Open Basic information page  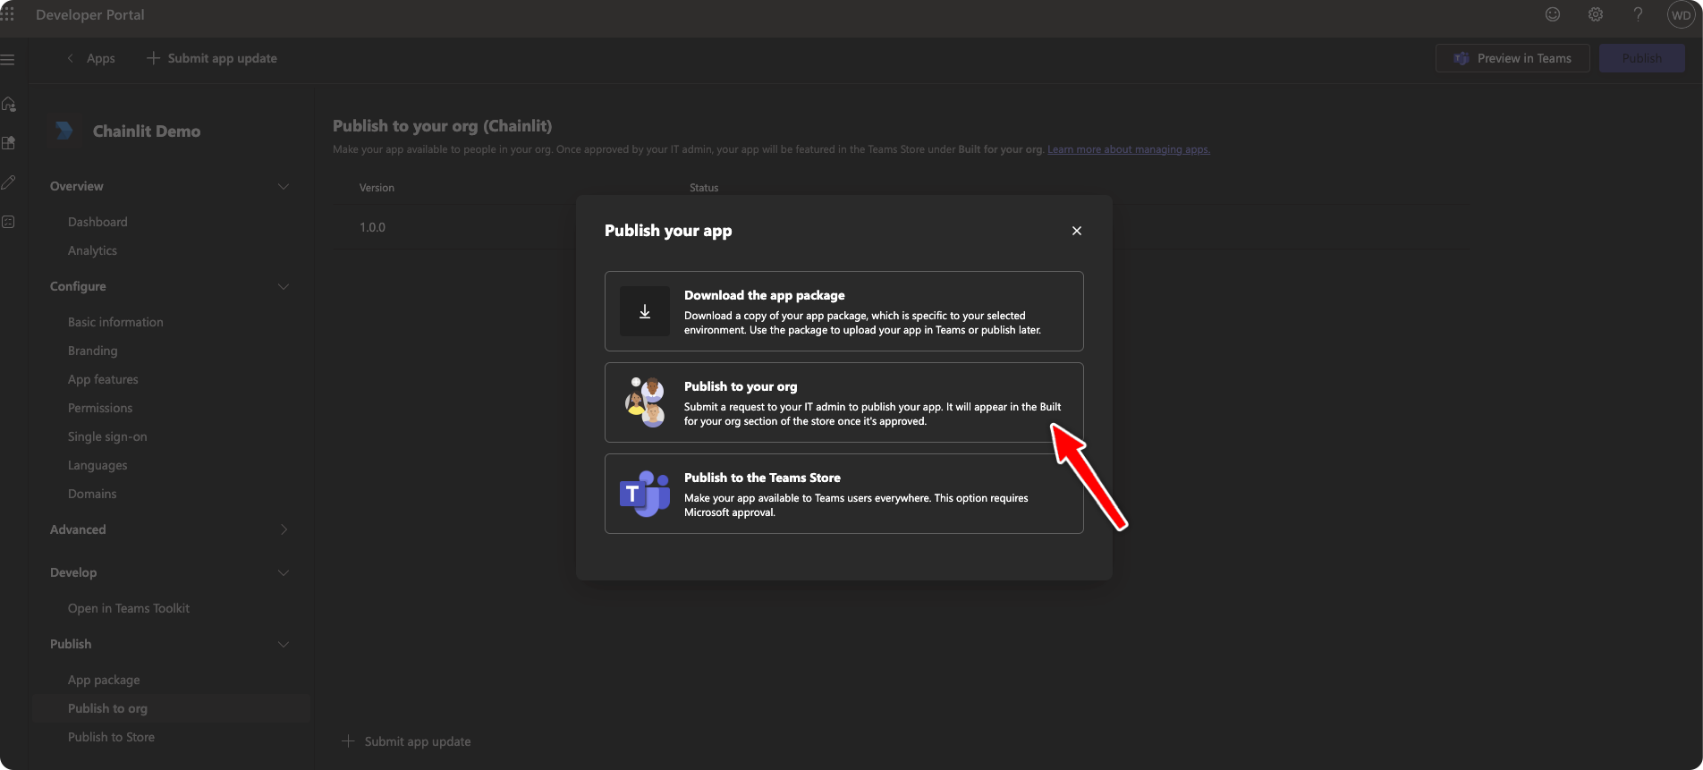115,322
